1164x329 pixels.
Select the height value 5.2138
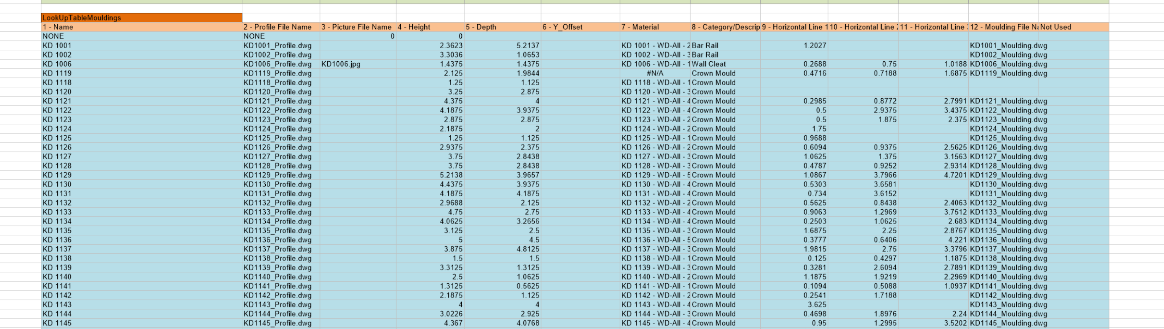[x=430, y=175]
